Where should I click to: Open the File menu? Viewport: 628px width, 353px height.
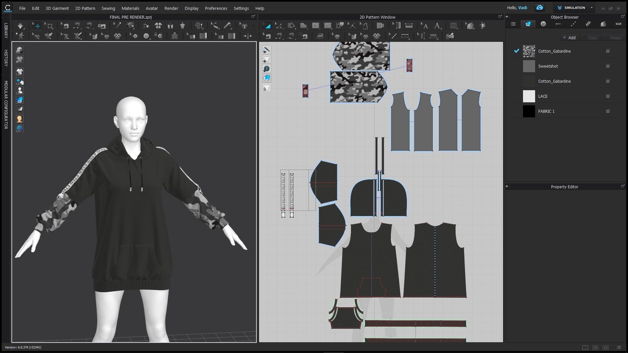(x=22, y=8)
